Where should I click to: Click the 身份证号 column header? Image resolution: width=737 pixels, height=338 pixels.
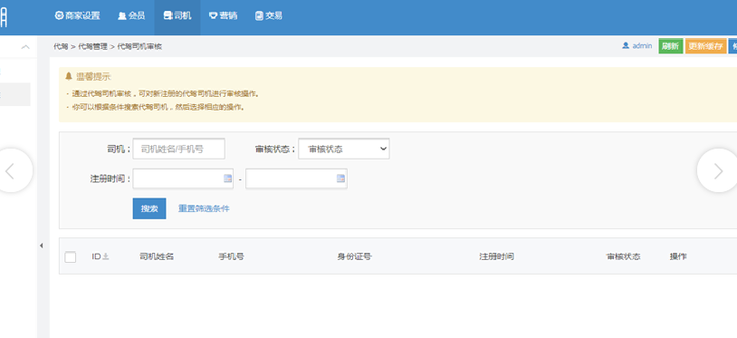pos(354,256)
